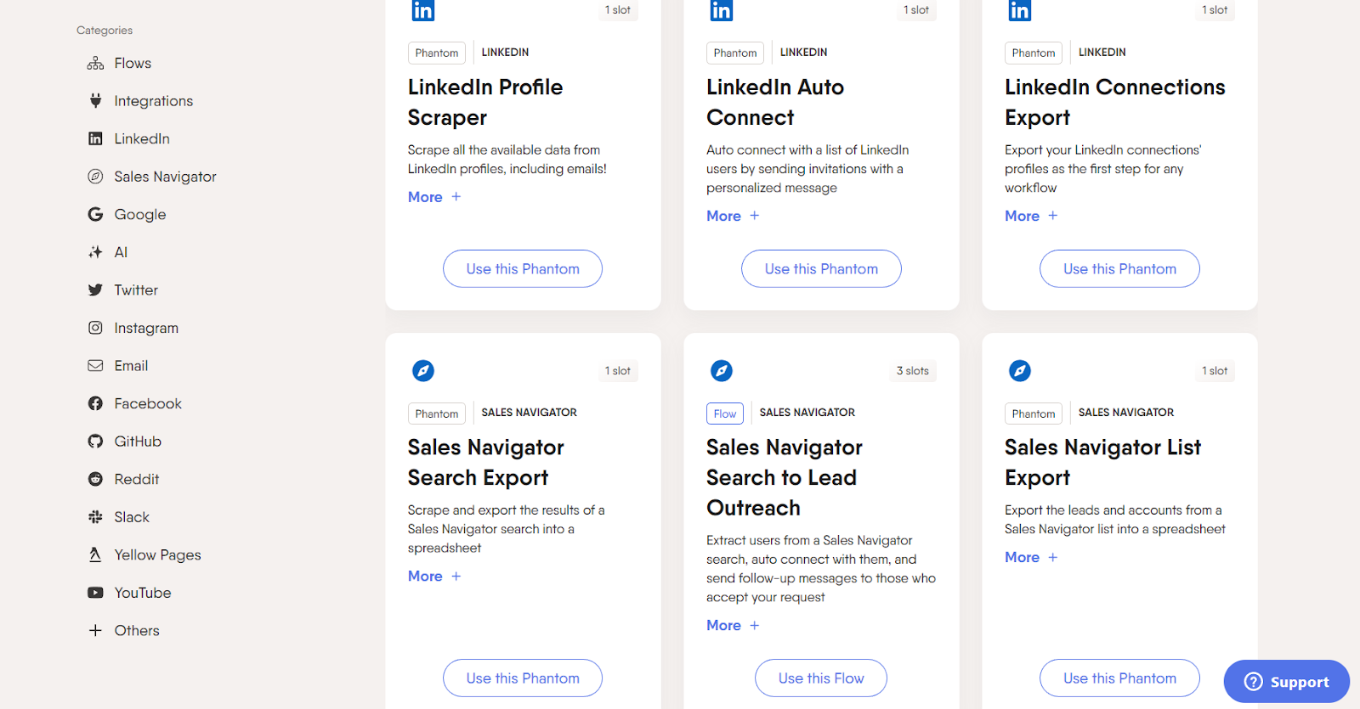Use this Phantom for Sales Navigator List Export

click(1119, 678)
